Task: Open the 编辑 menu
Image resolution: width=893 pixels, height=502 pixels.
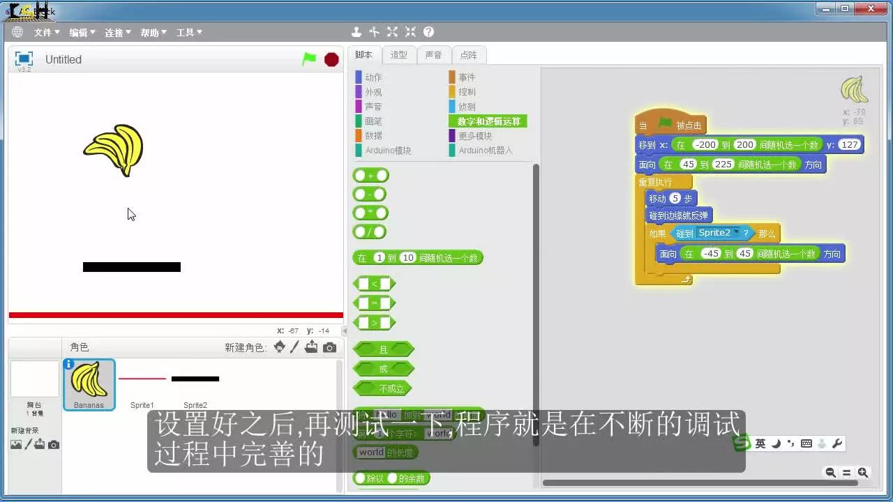Action: 82,33
